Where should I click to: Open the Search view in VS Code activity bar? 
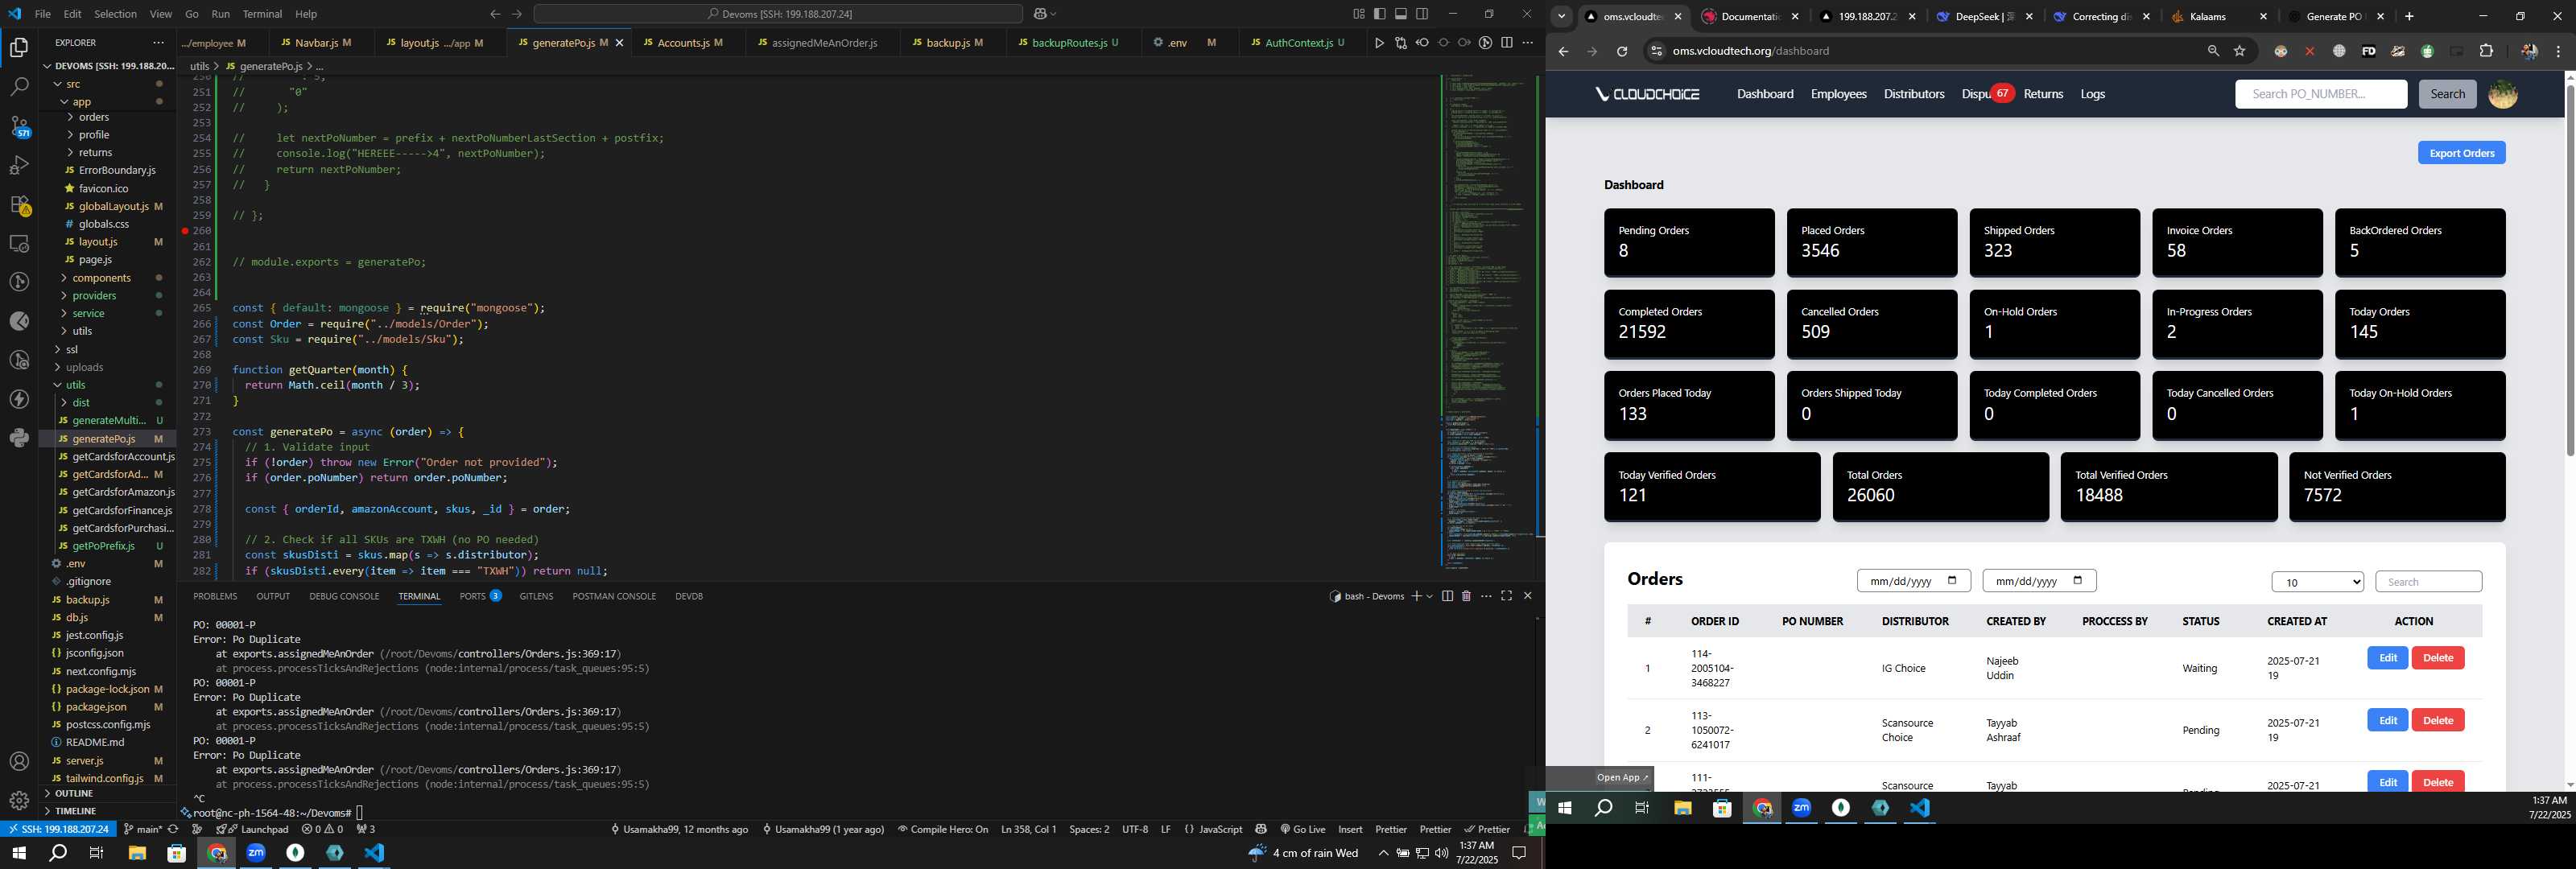click(19, 86)
